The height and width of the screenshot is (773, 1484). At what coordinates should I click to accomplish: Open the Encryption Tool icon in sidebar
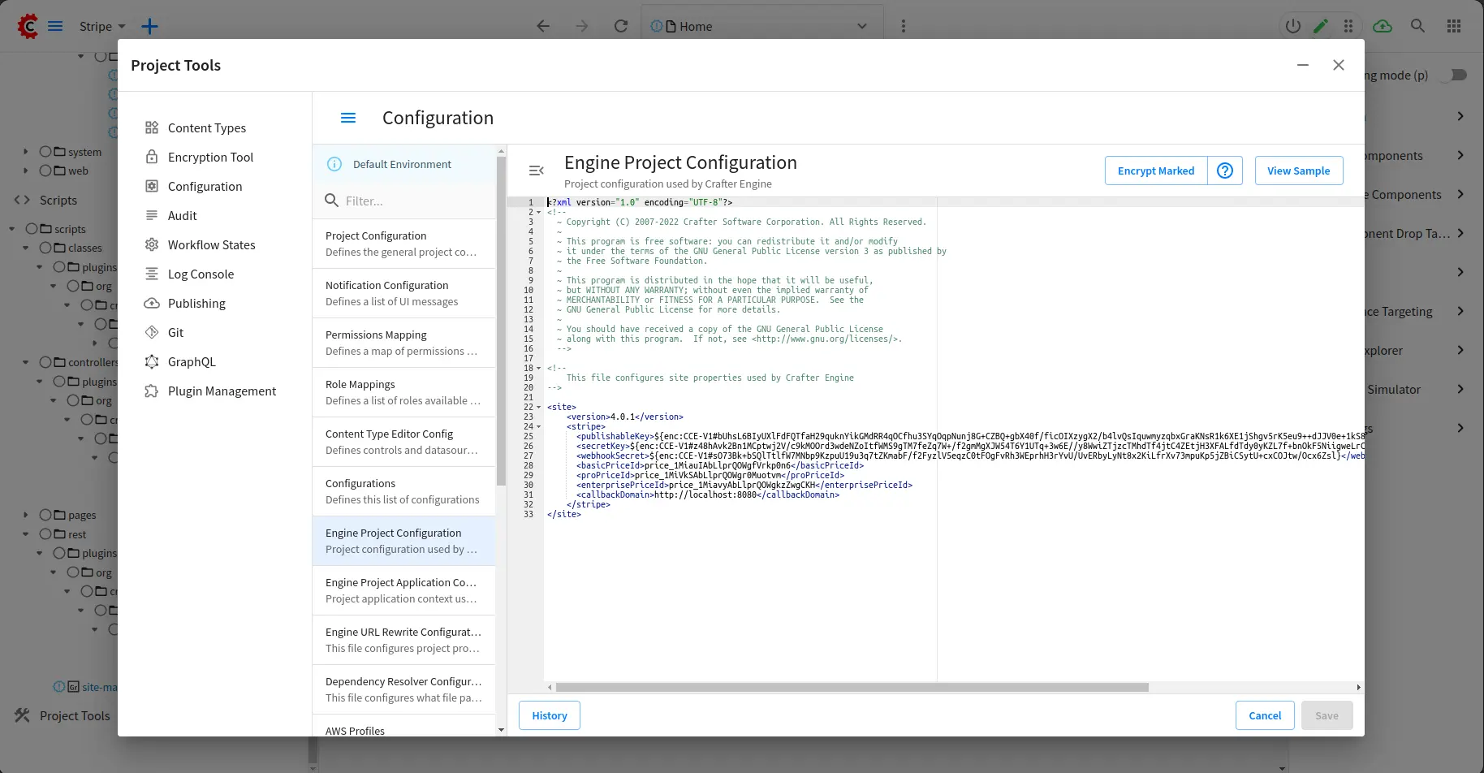[x=152, y=157]
